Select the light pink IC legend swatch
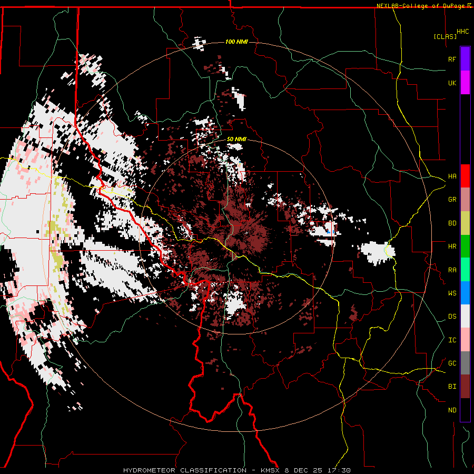The width and height of the screenshot is (474, 474). [465, 340]
